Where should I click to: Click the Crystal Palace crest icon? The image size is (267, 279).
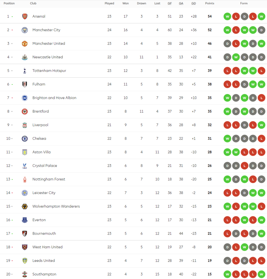(x=25, y=166)
